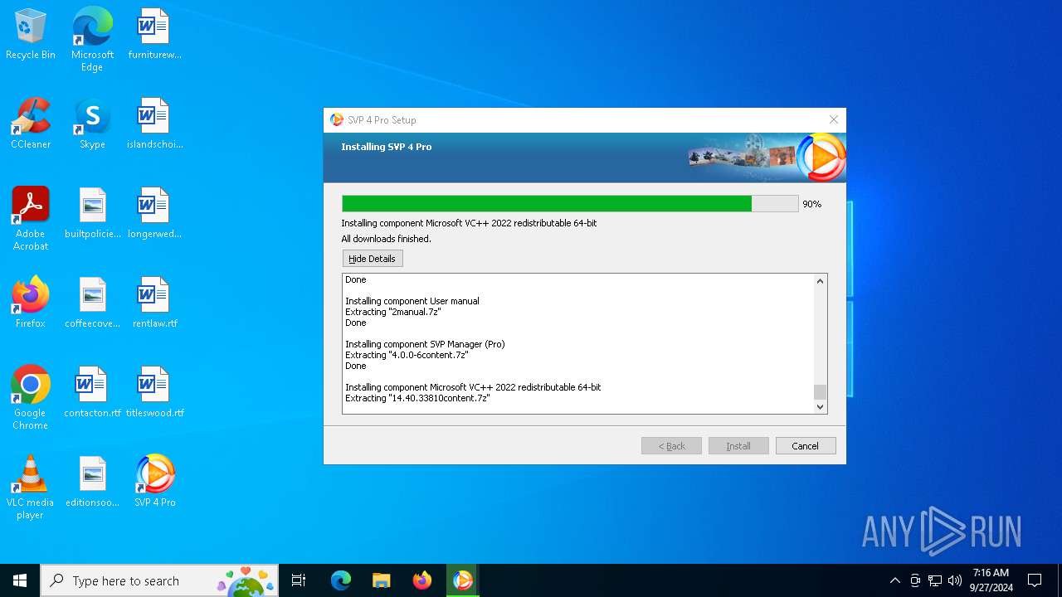Select the coffeecove... image file icon
This screenshot has width=1062, height=597.
tap(93, 303)
